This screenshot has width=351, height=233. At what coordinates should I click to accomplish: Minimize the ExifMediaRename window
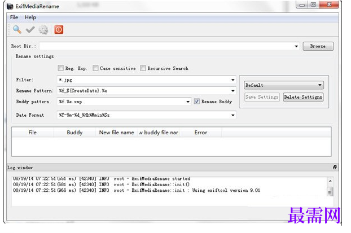(x=302, y=5)
